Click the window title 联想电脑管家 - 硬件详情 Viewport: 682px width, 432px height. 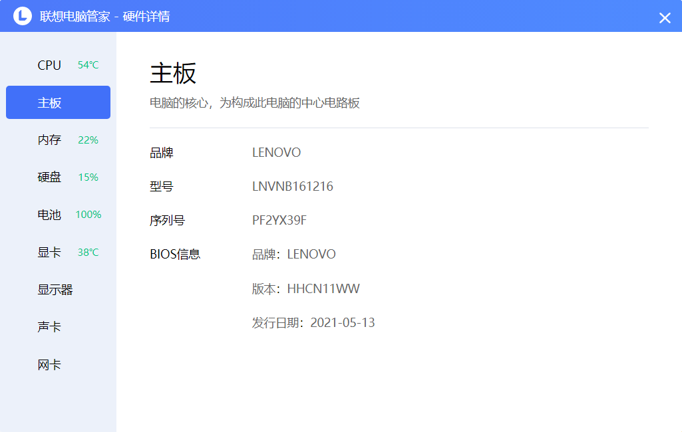105,17
